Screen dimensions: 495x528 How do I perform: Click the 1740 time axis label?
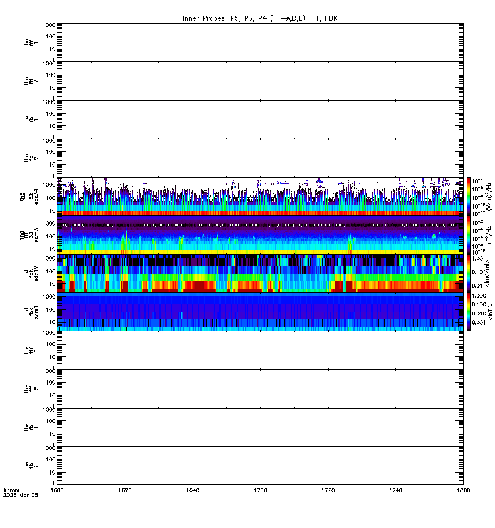pos(395,490)
